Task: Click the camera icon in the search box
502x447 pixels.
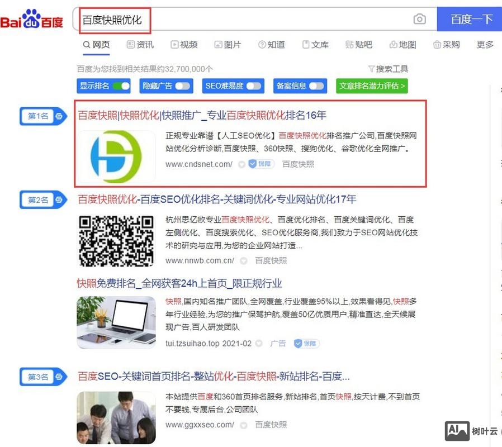Action: 420,19
